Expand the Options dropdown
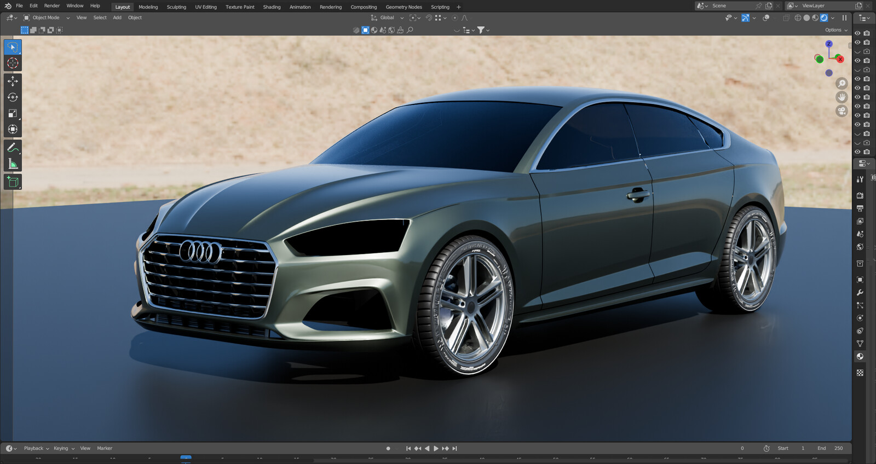 [x=836, y=30]
